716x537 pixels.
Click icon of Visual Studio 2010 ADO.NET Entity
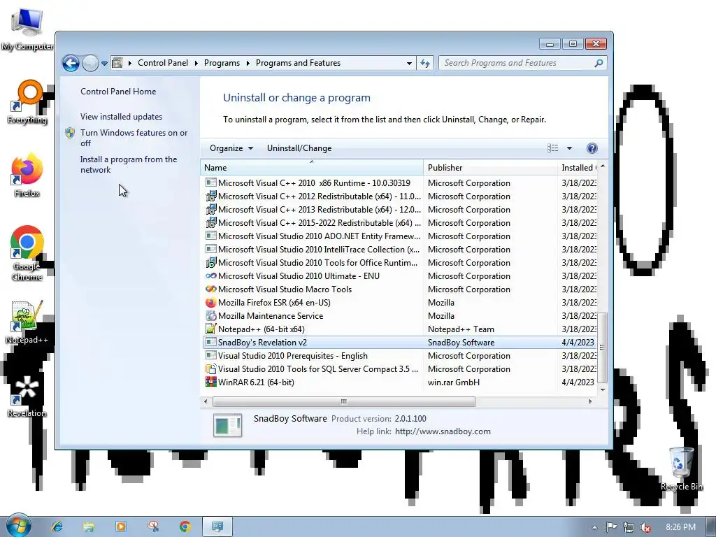tap(211, 236)
